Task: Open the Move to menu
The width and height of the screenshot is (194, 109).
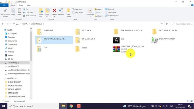Action: 41,13
